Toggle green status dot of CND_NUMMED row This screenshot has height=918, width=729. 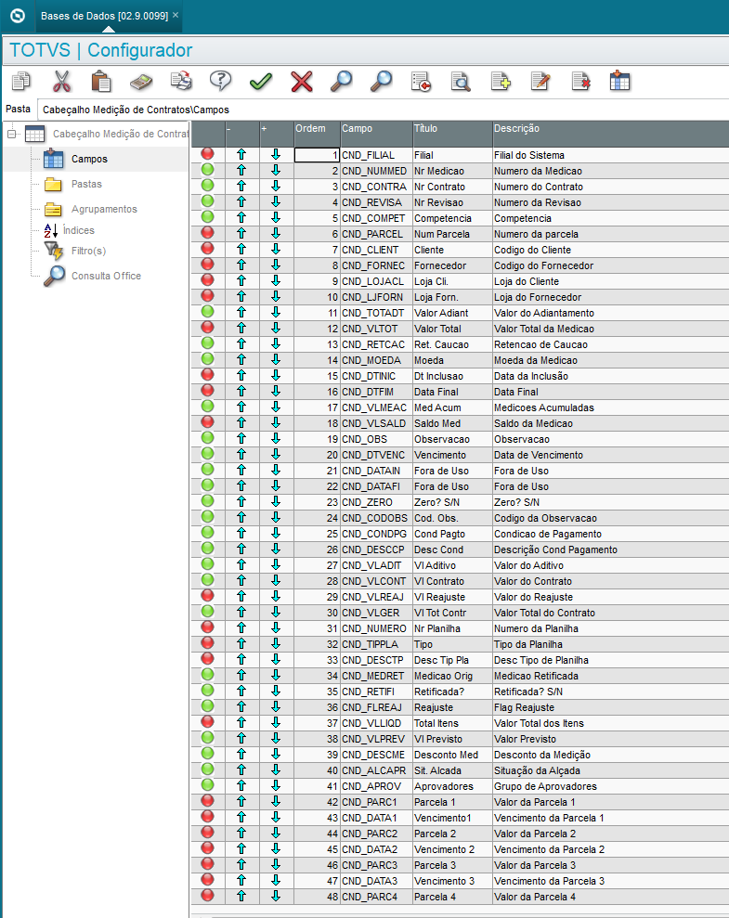[x=207, y=170]
